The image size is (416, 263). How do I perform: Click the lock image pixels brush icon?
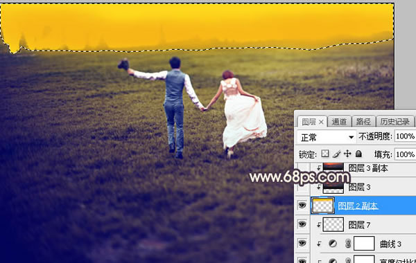336,154
